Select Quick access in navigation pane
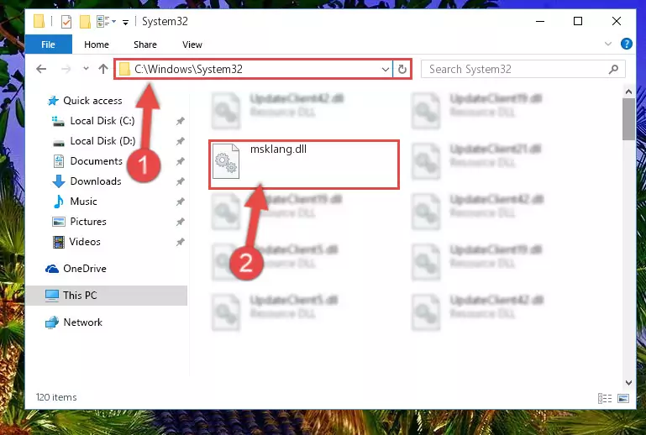 (x=92, y=101)
